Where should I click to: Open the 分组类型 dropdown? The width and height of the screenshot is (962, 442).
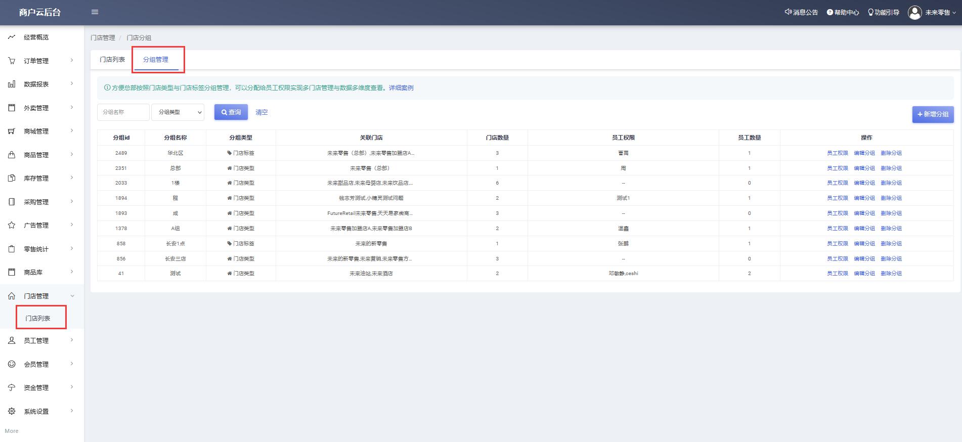(x=178, y=112)
